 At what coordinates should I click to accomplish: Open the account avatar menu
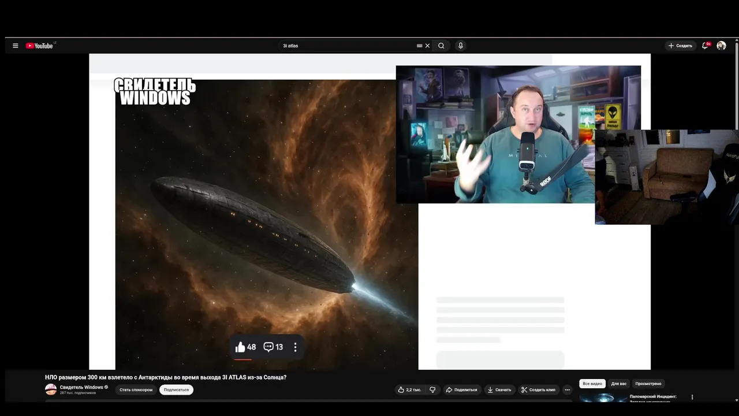click(721, 46)
